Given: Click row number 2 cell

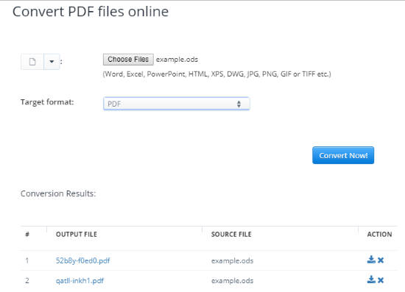Looking at the screenshot, I should (27, 280).
